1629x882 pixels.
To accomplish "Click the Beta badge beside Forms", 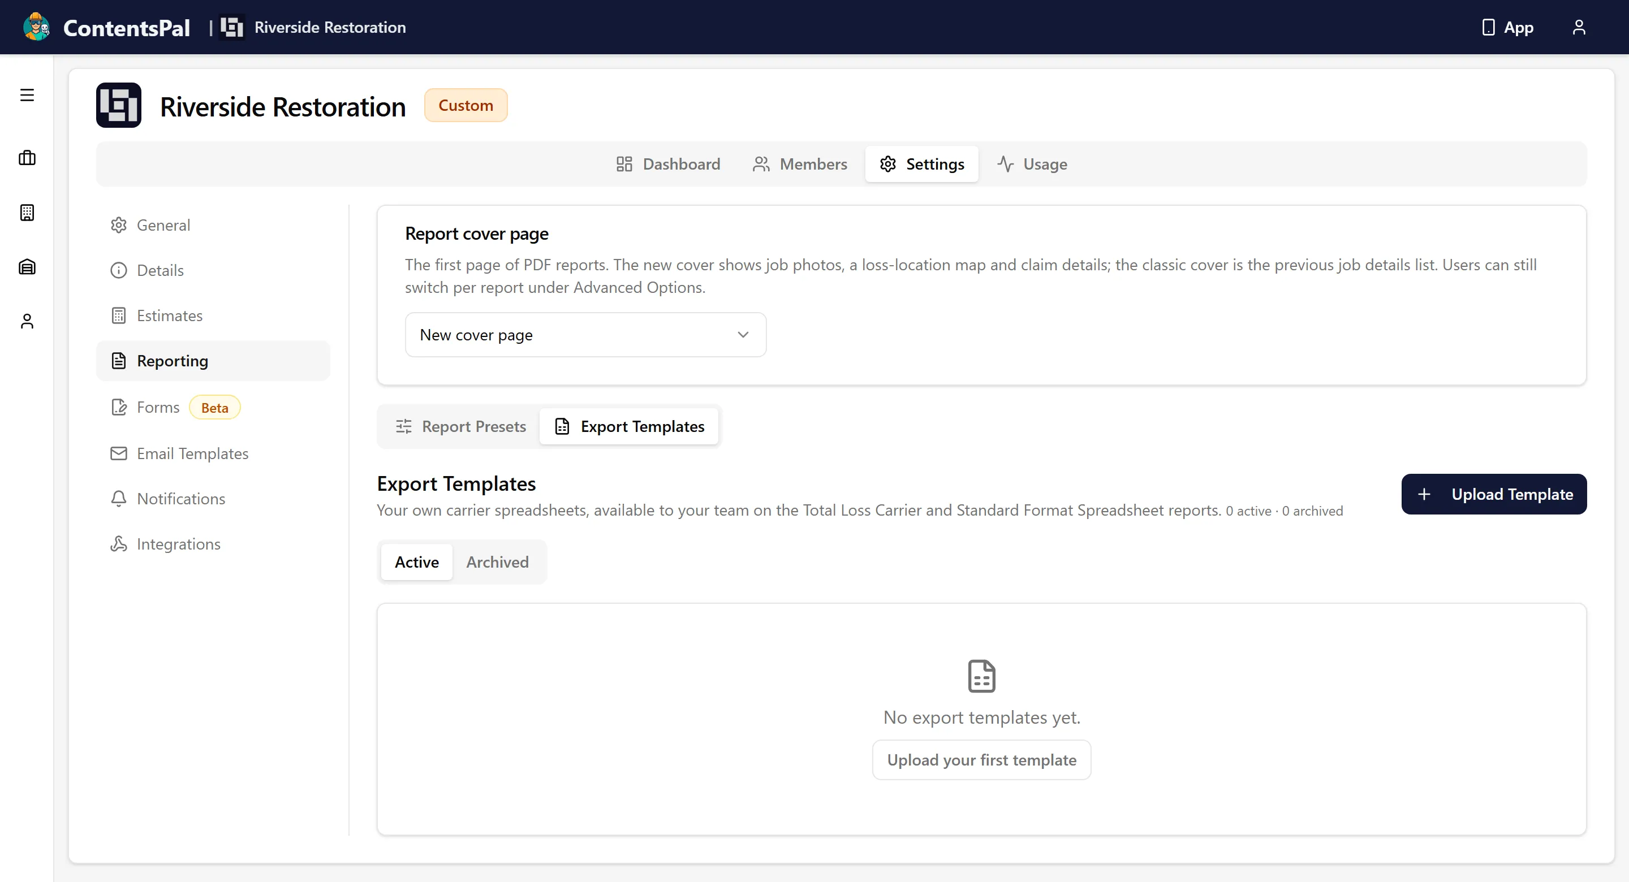I will [x=214, y=408].
